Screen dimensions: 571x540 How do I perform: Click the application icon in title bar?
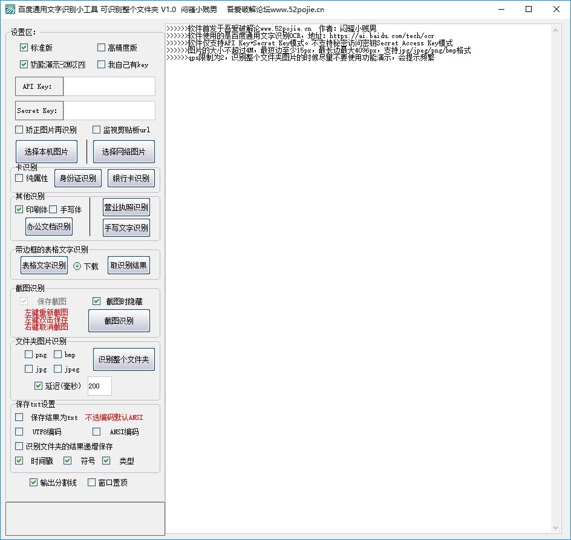coord(10,9)
